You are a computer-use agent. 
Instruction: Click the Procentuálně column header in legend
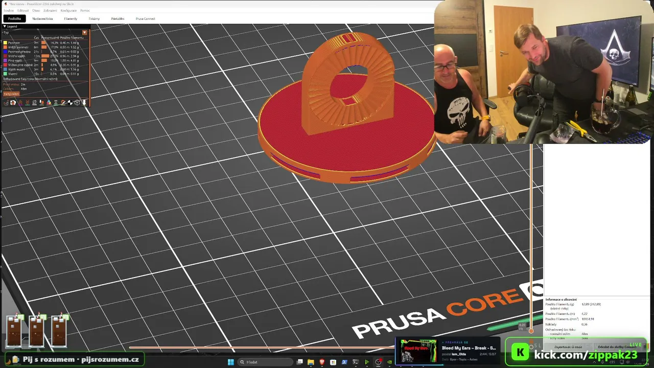(x=50, y=38)
